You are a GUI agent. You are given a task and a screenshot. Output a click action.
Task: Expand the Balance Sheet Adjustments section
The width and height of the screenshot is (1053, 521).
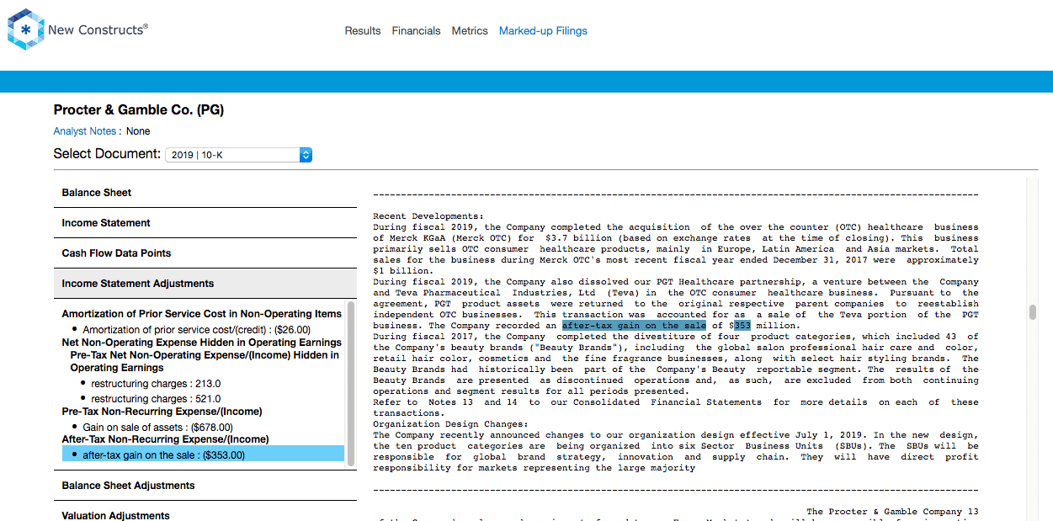click(x=205, y=486)
